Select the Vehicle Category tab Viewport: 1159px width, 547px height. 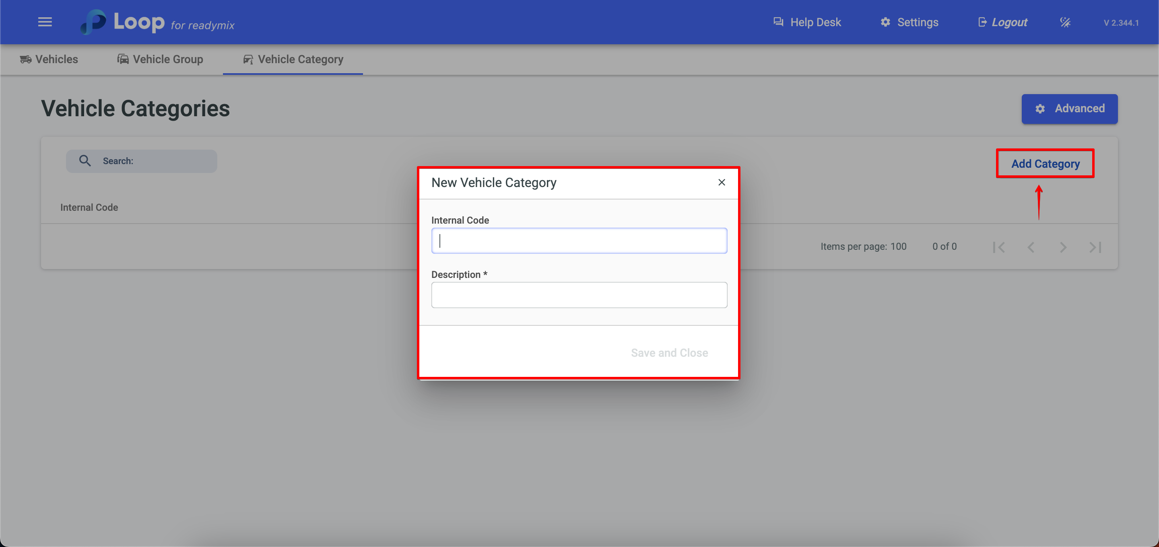tap(293, 60)
